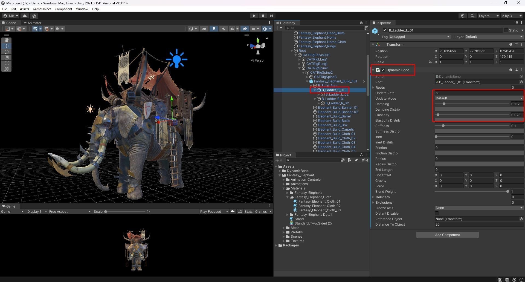This screenshot has height=282, width=525.
Task: Click the Play button
Action: 254,16
